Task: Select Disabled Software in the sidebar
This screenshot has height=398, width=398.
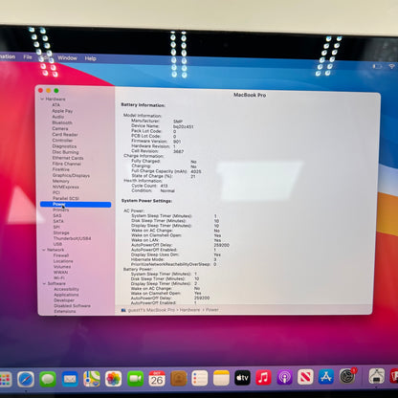Action: (x=72, y=306)
